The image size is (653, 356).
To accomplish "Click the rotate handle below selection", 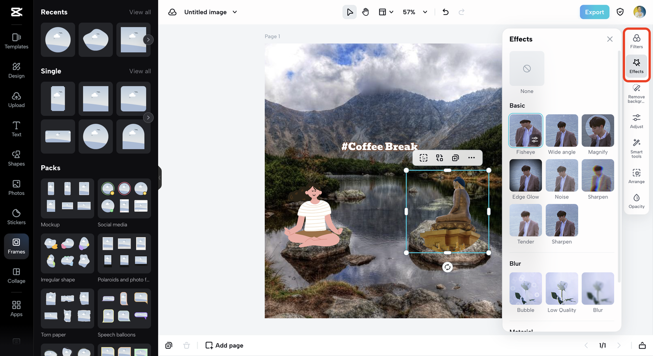I will pyautogui.click(x=447, y=267).
